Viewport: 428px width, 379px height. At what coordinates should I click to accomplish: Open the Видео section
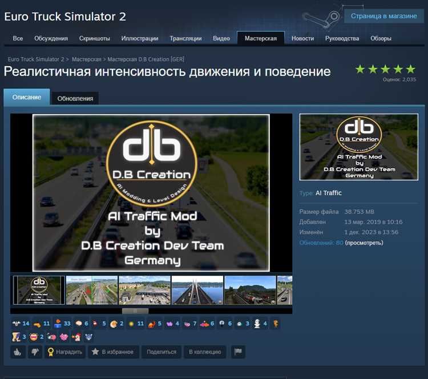click(221, 38)
